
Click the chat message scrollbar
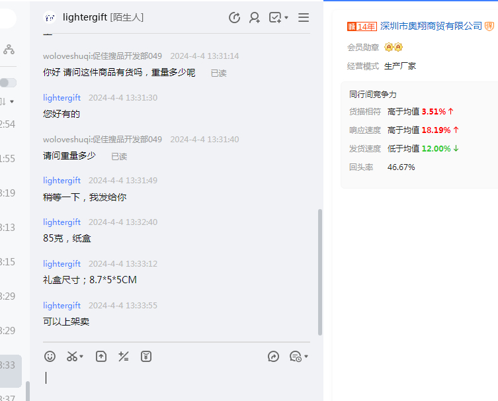click(320, 271)
